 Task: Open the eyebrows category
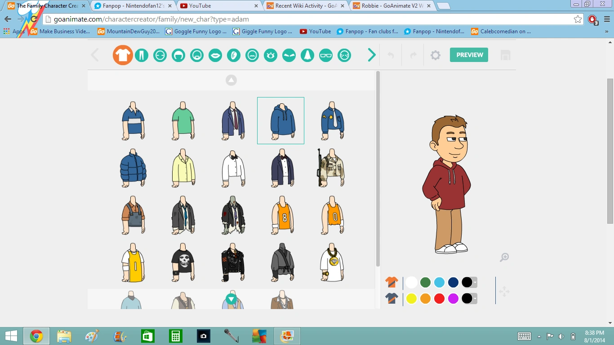289,55
